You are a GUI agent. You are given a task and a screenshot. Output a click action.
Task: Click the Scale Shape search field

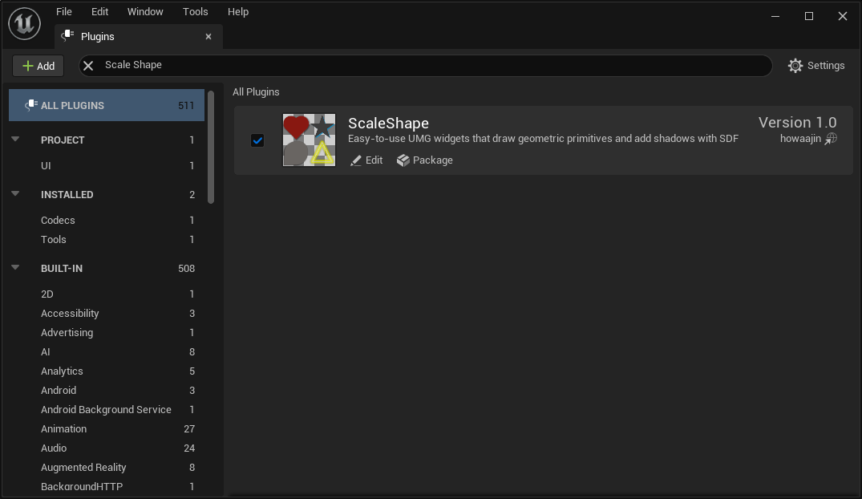(x=426, y=66)
